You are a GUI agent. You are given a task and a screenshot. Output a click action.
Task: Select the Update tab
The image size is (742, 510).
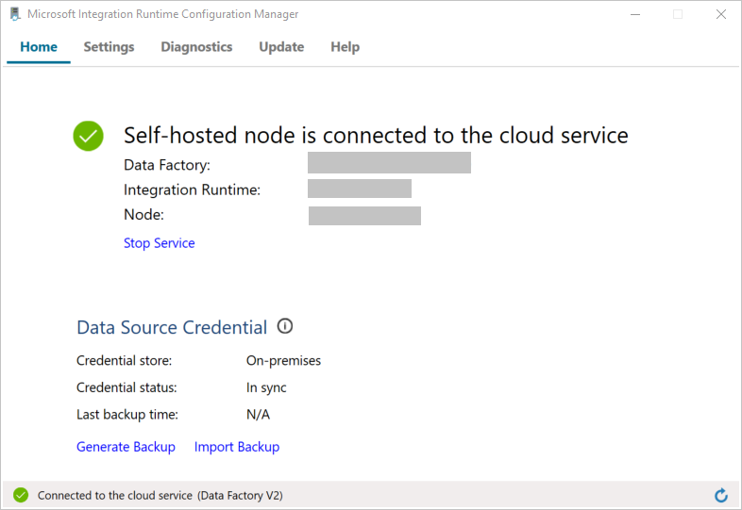click(281, 47)
